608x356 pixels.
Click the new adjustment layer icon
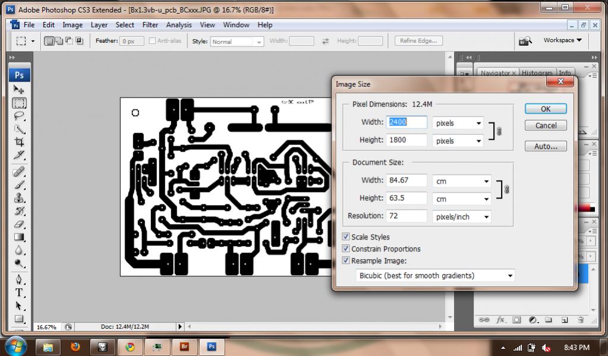point(533,320)
